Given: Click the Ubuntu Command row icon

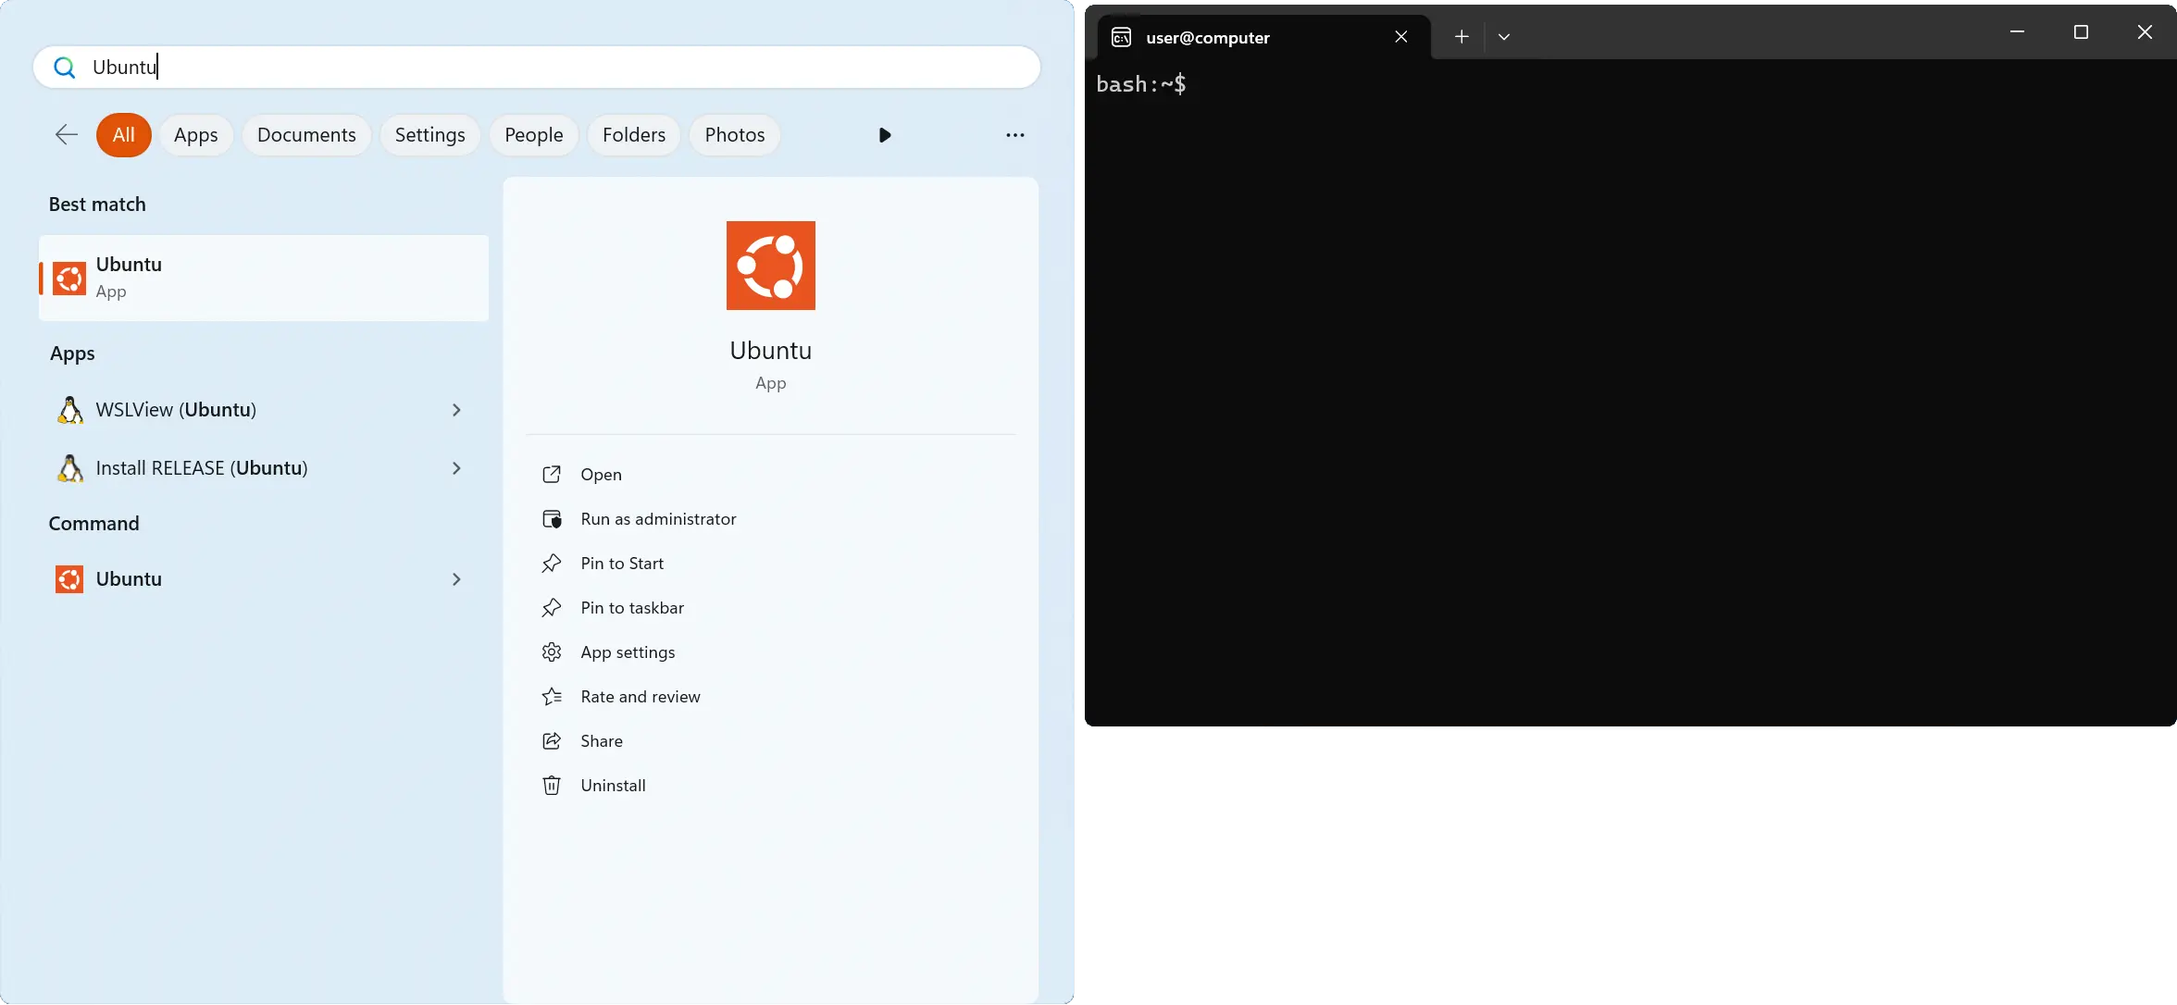Looking at the screenshot, I should coord(69,579).
